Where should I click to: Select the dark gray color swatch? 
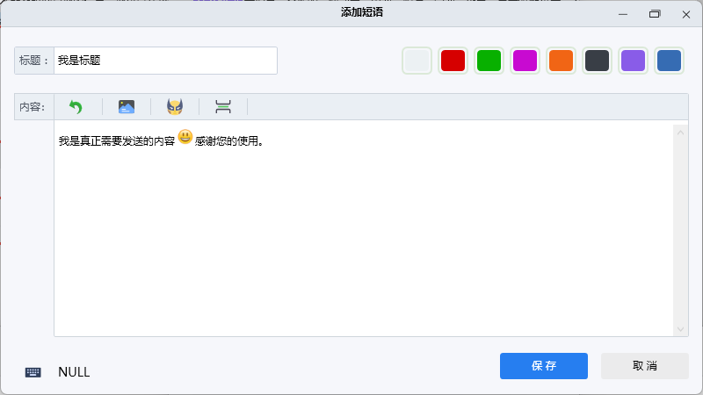click(597, 61)
